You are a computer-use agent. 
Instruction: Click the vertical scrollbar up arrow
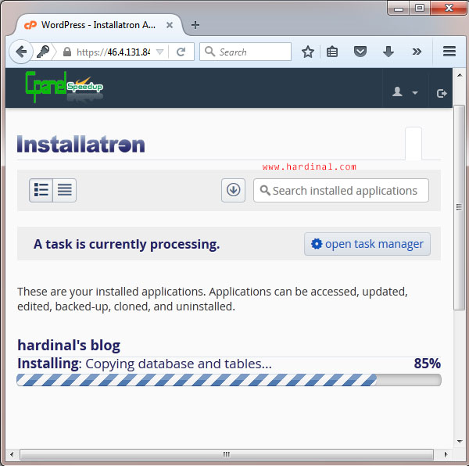pyautogui.click(x=460, y=75)
